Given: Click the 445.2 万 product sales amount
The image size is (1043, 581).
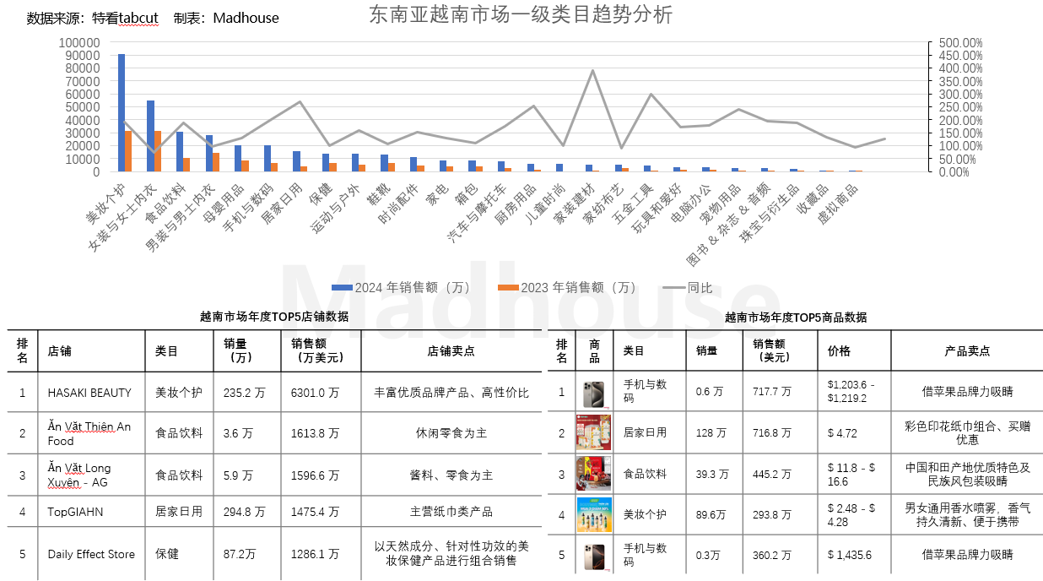Looking at the screenshot, I should point(772,474).
